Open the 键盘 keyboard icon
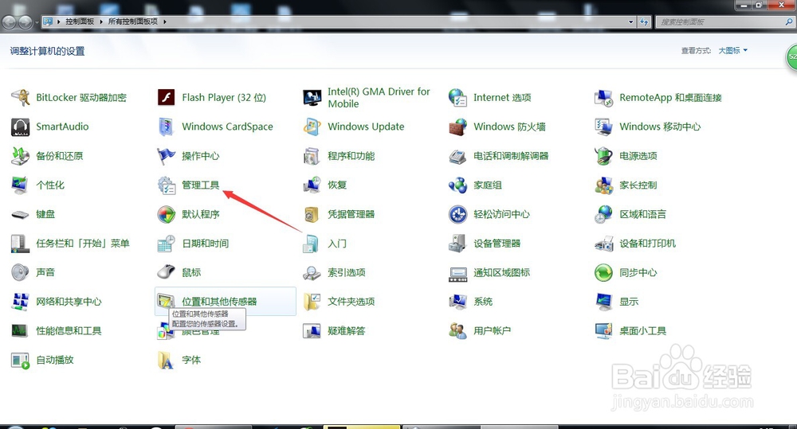 [21, 215]
